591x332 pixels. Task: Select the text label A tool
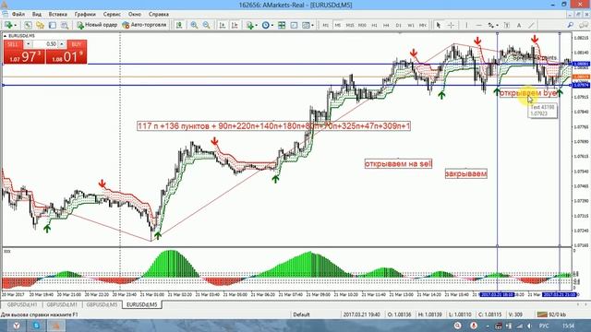519,25
